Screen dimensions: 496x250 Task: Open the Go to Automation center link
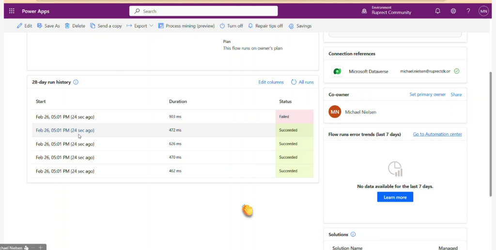437,134
